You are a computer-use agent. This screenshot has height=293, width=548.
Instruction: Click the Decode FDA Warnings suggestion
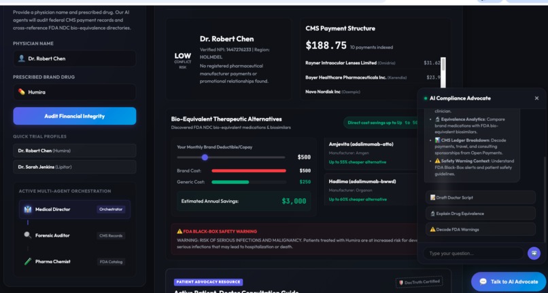481,229
